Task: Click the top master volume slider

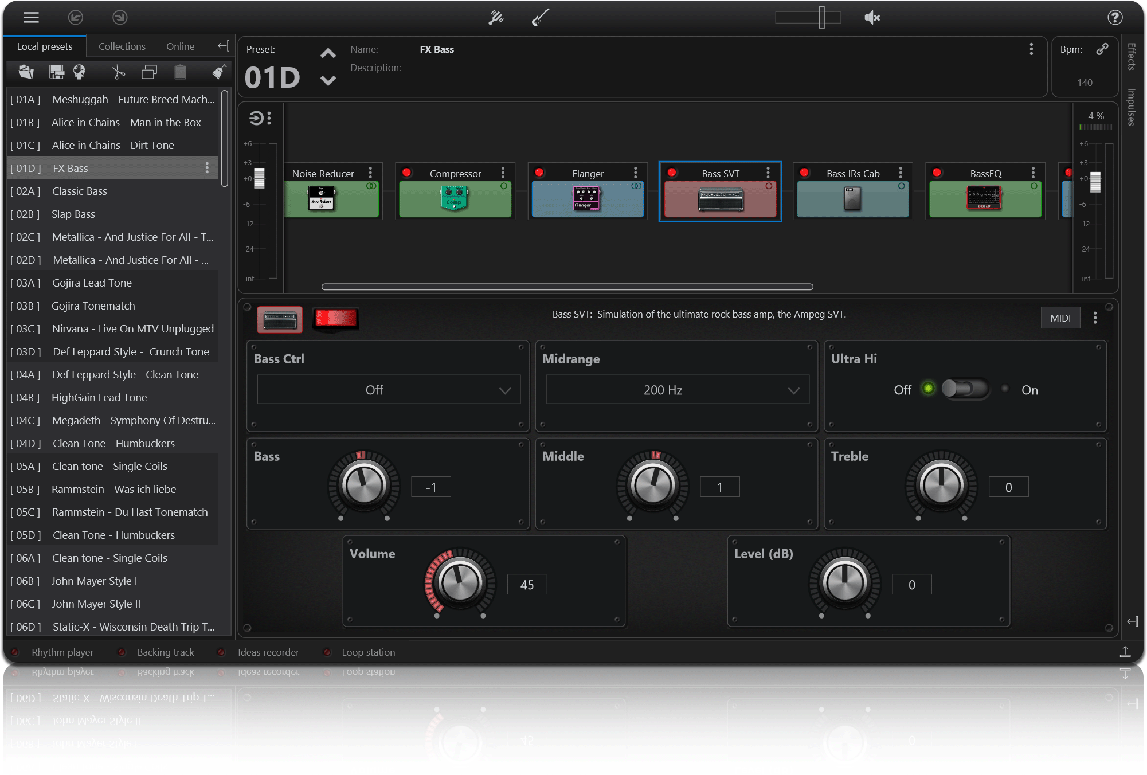Action: coord(821,18)
